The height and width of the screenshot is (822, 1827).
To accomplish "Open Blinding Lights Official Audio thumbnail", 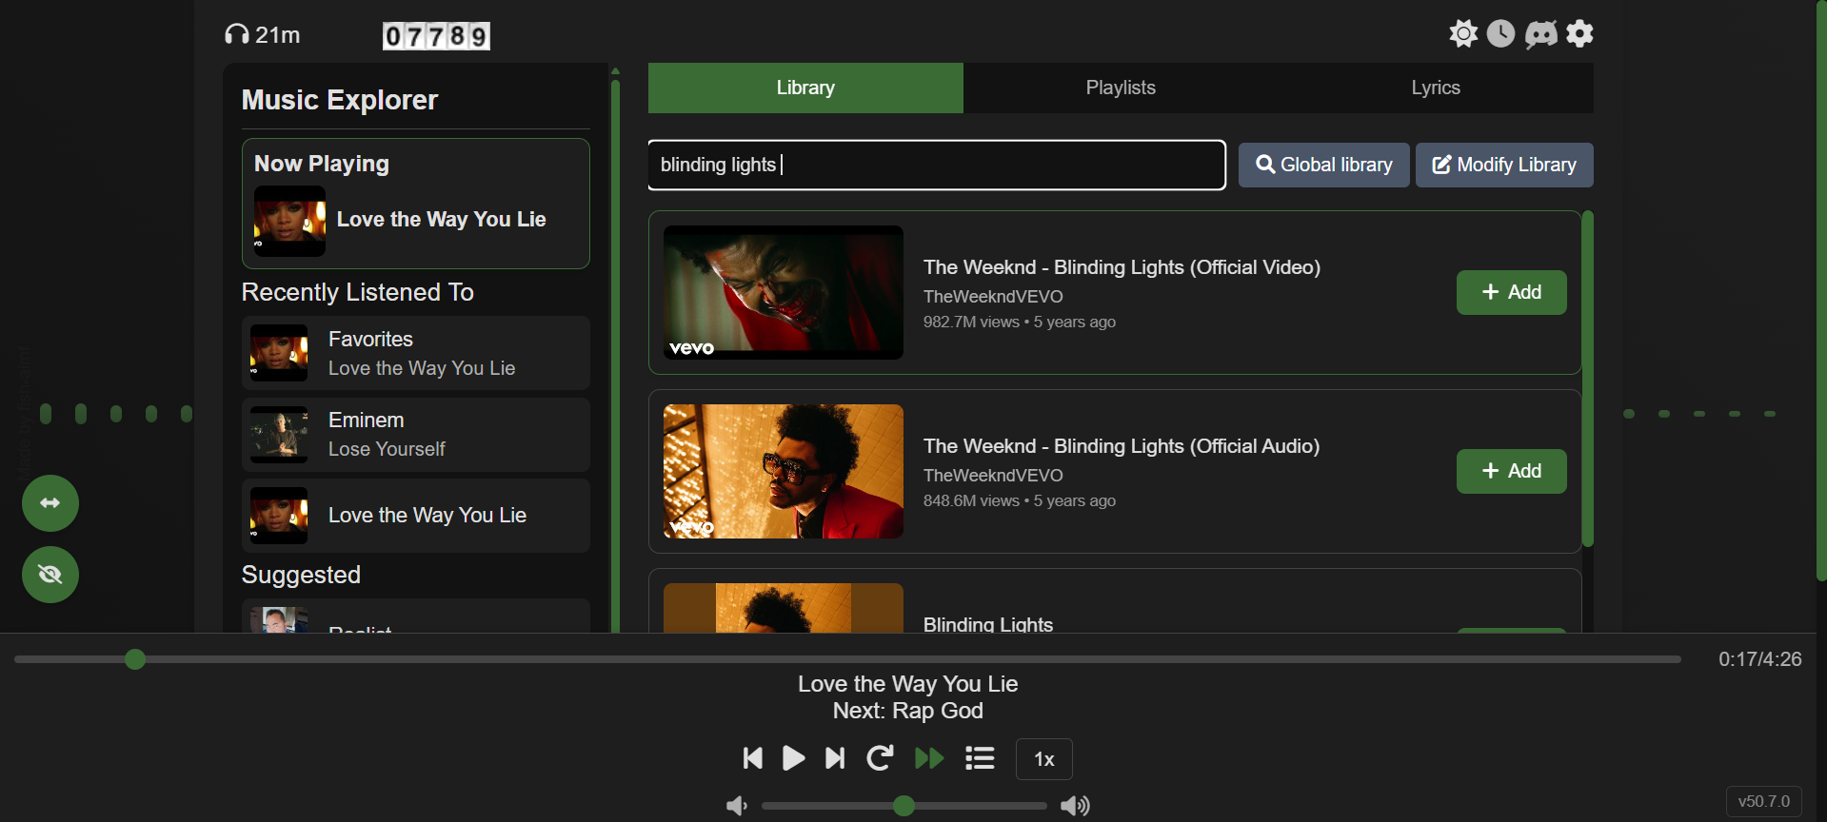I will click(x=783, y=471).
